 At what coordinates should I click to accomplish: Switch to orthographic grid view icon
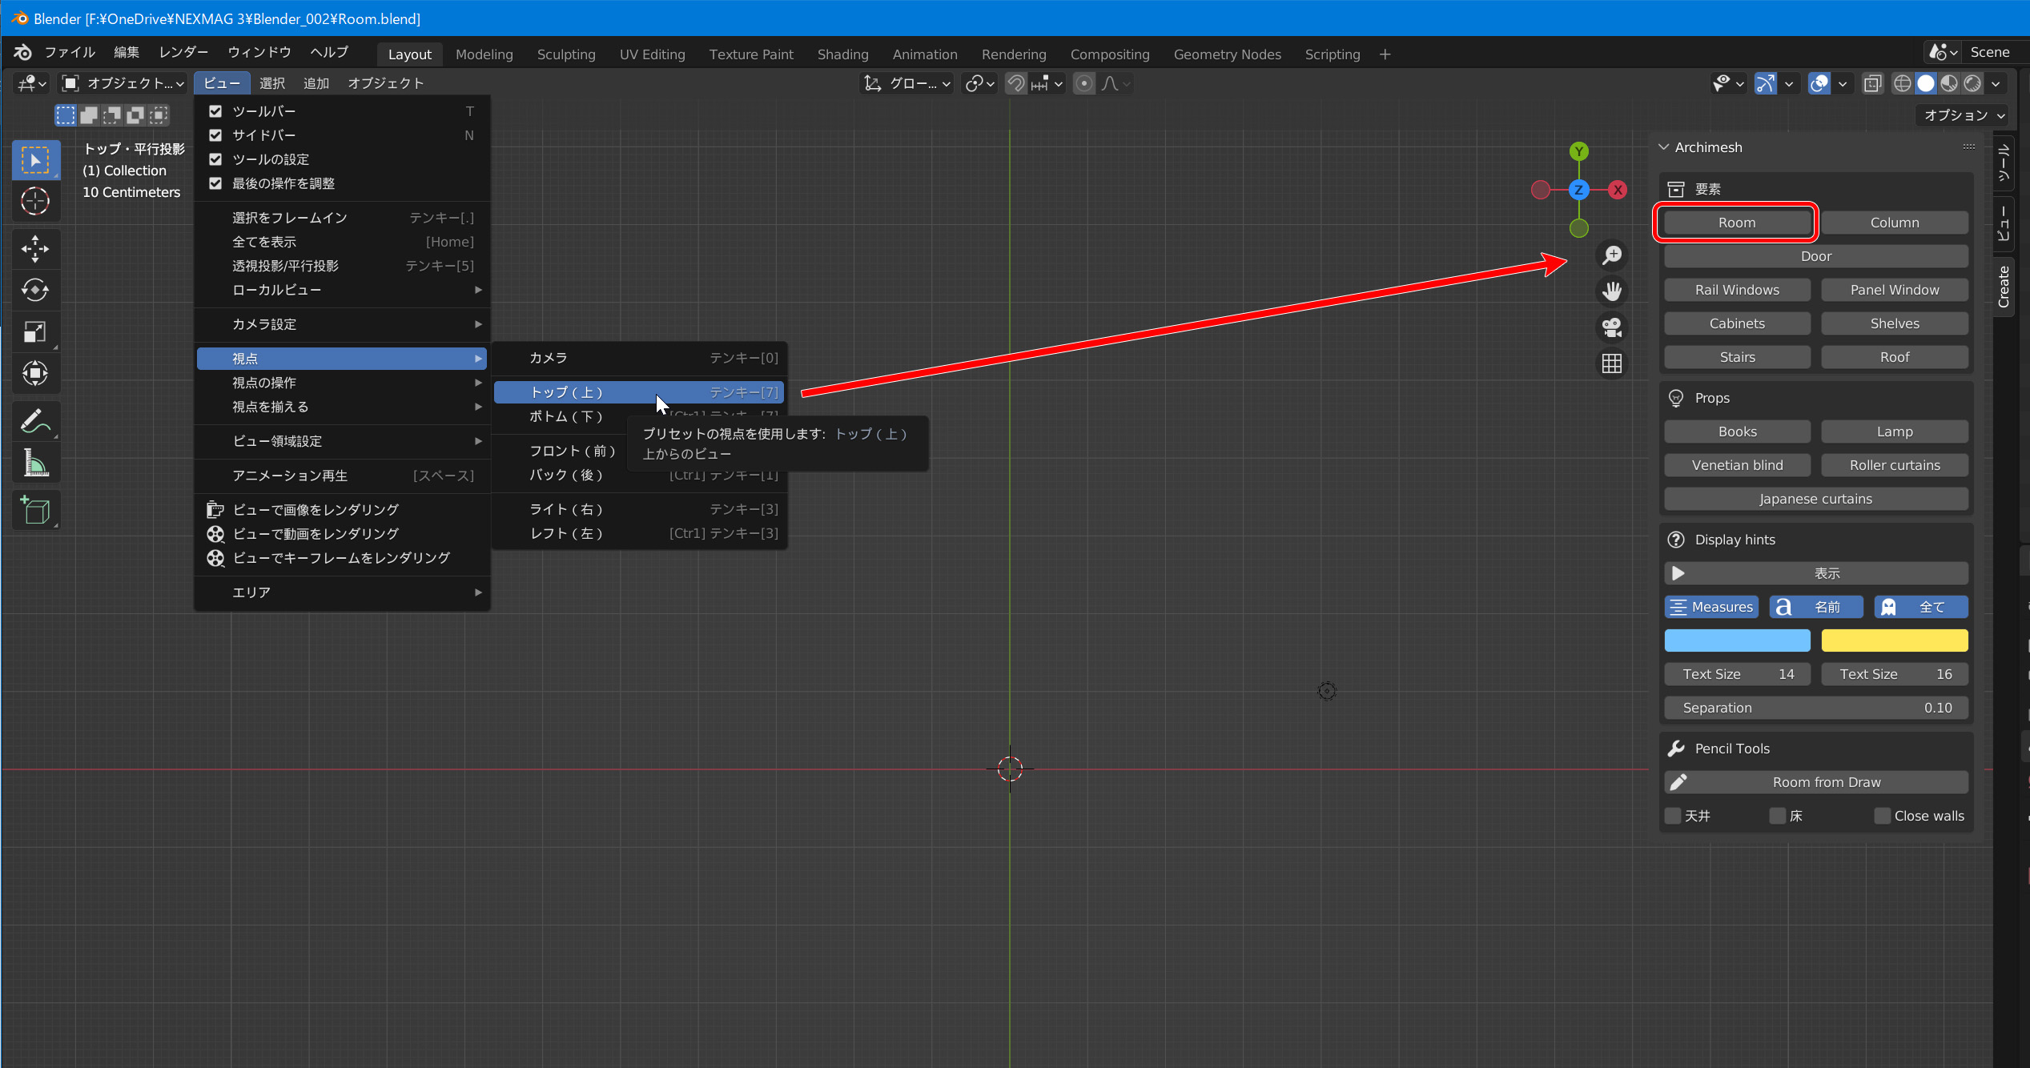(1611, 363)
